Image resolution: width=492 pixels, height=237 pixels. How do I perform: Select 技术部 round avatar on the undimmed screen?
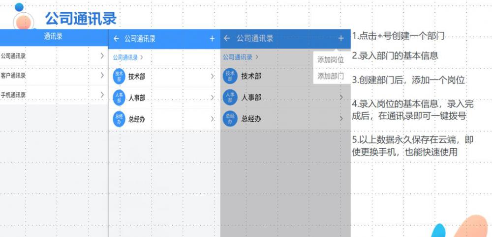pyautogui.click(x=119, y=76)
